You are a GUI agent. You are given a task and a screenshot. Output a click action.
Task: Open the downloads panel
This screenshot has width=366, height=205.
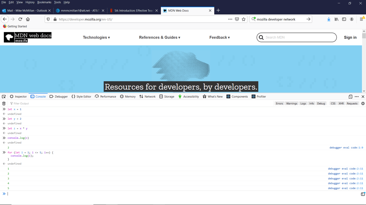point(329,19)
